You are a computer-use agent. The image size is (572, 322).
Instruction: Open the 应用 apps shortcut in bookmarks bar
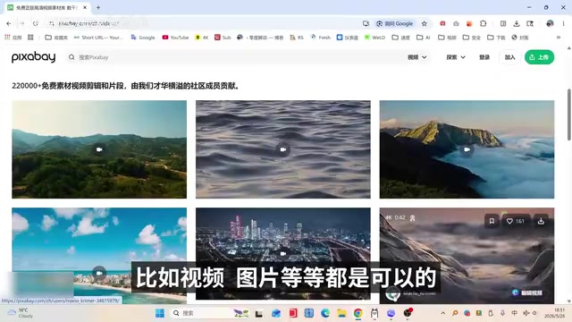[x=13, y=38]
